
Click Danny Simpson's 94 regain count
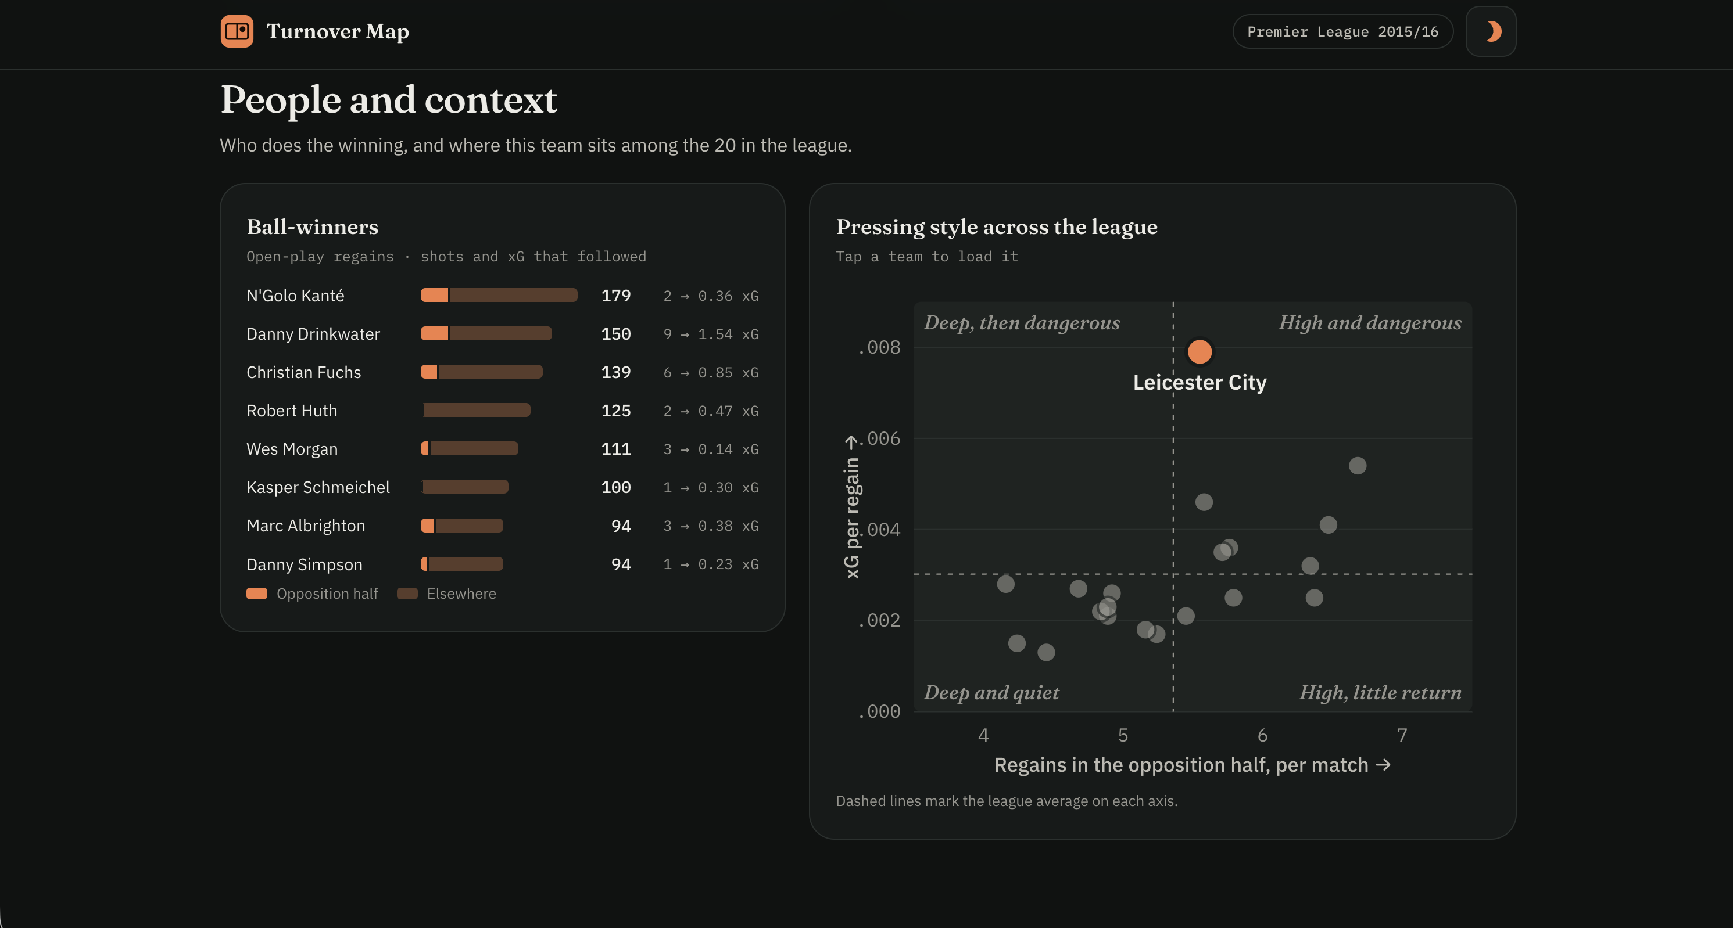[621, 564]
